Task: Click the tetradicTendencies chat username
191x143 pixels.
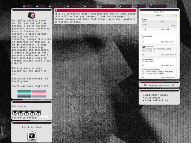Action: [151, 70]
